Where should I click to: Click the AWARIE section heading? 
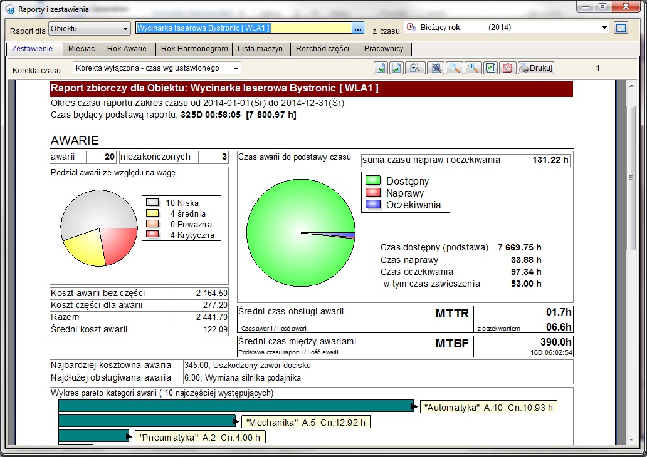point(75,140)
